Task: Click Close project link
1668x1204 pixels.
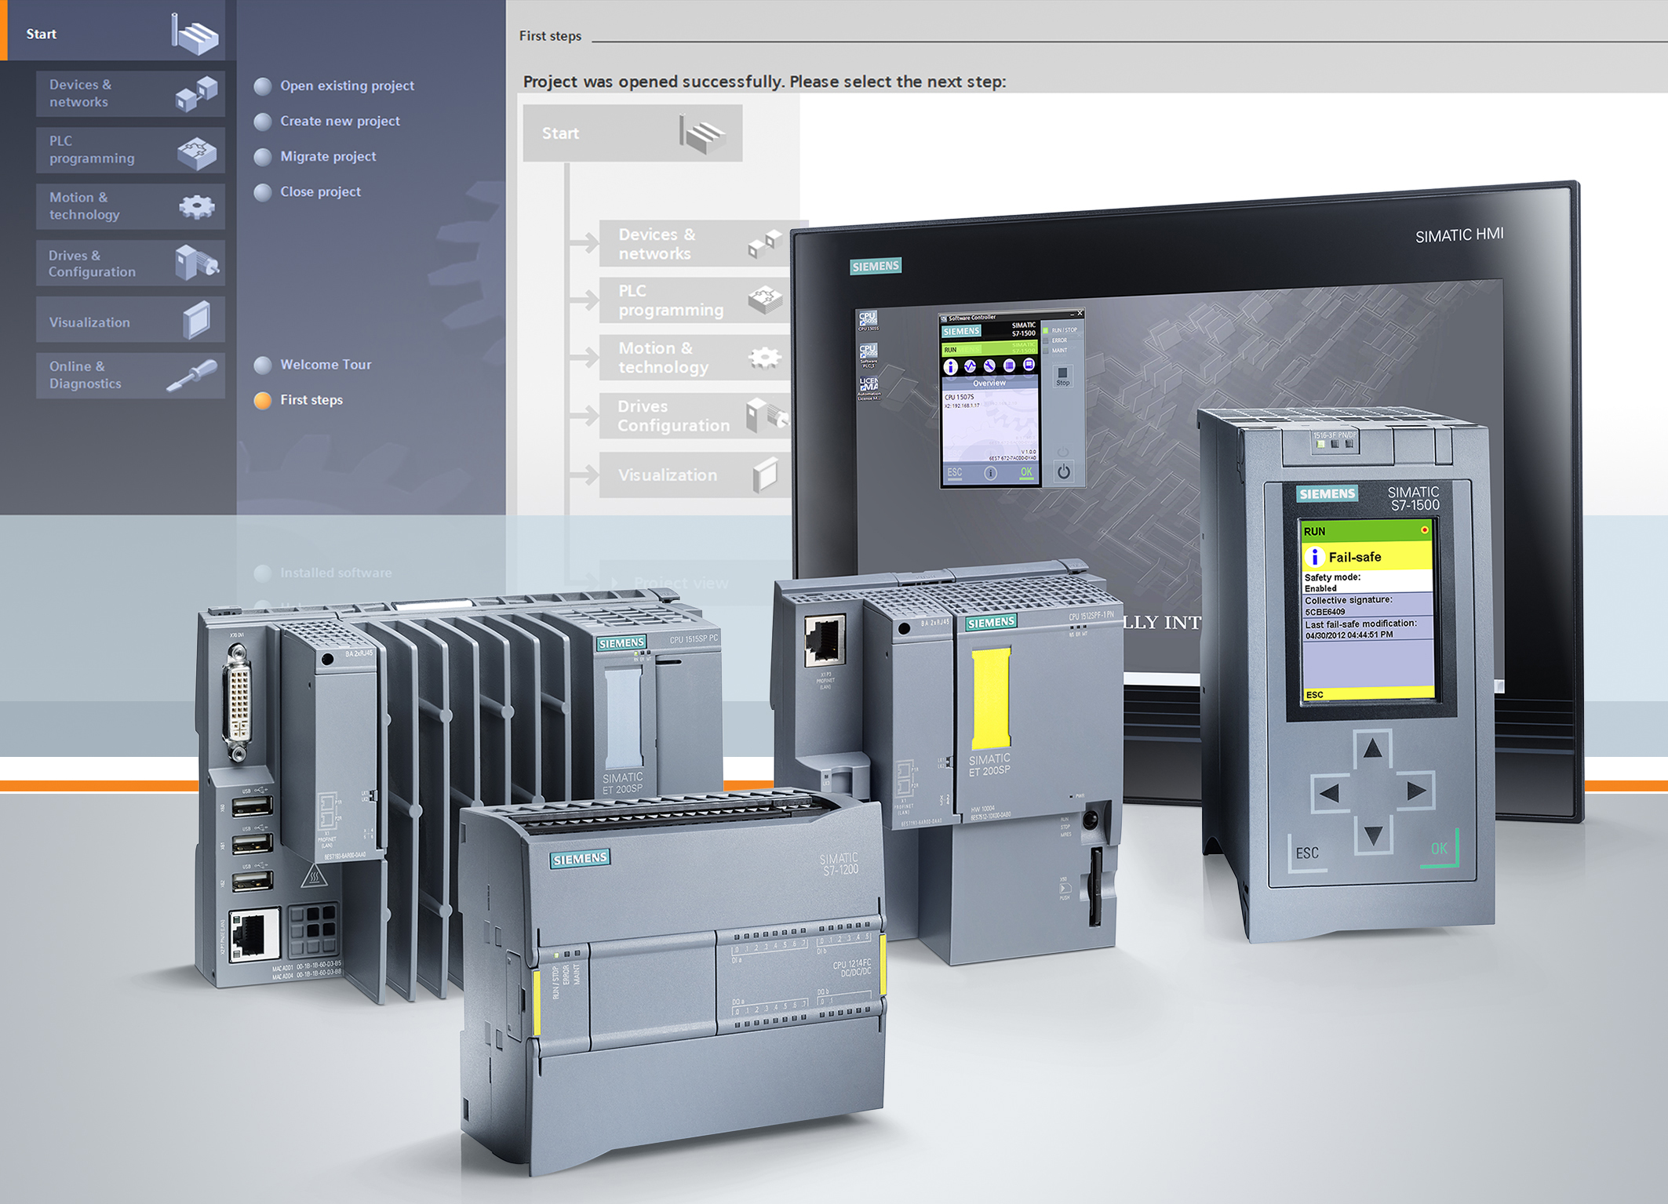Action: point(320,191)
